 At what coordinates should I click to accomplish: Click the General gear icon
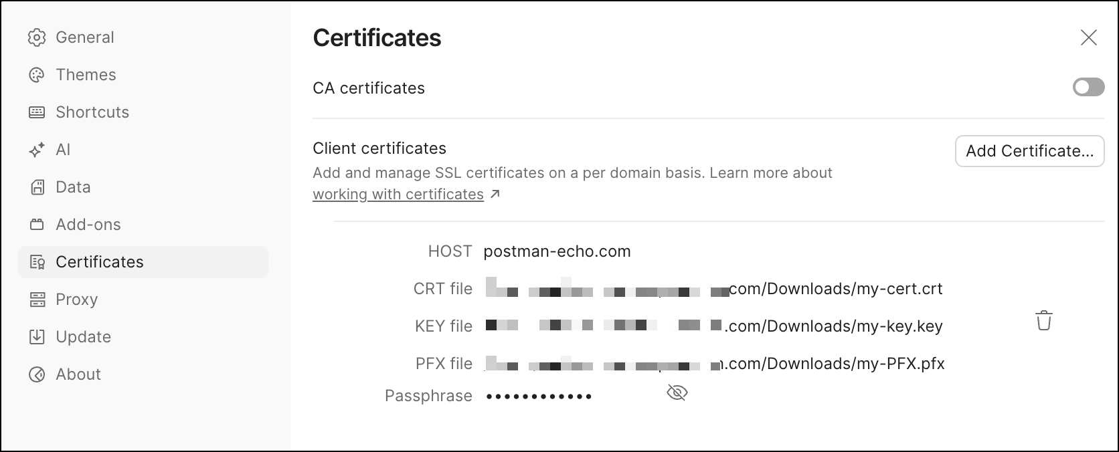tap(37, 37)
